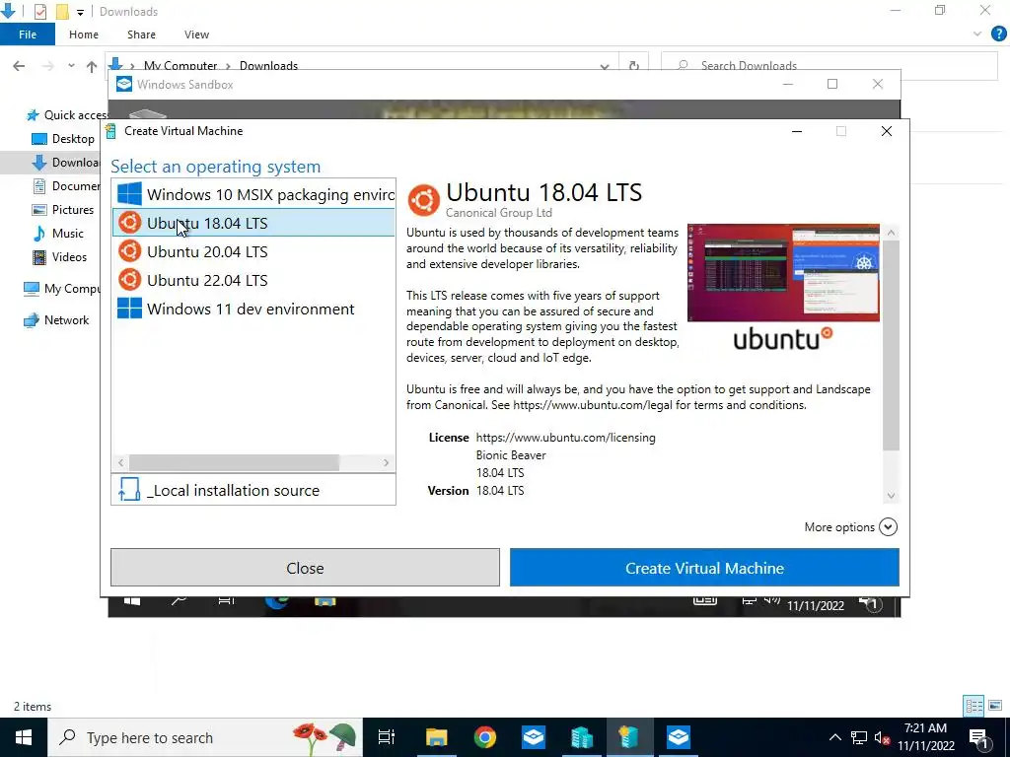Click the Windows logo icon beside Windows 11
The height and width of the screenshot is (757, 1010).
[x=129, y=309]
